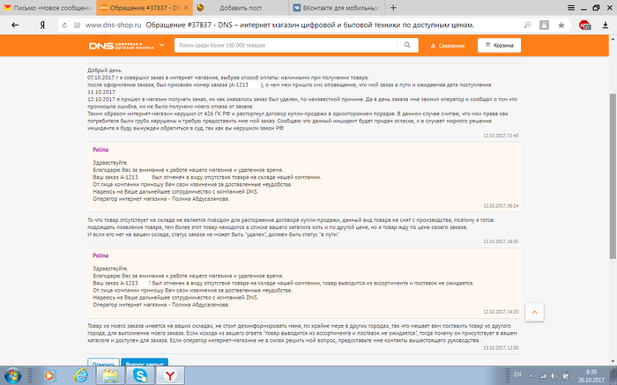Close the Обращение #37837 tab
Viewport: 617px width, 385px height.
pyautogui.click(x=186, y=8)
